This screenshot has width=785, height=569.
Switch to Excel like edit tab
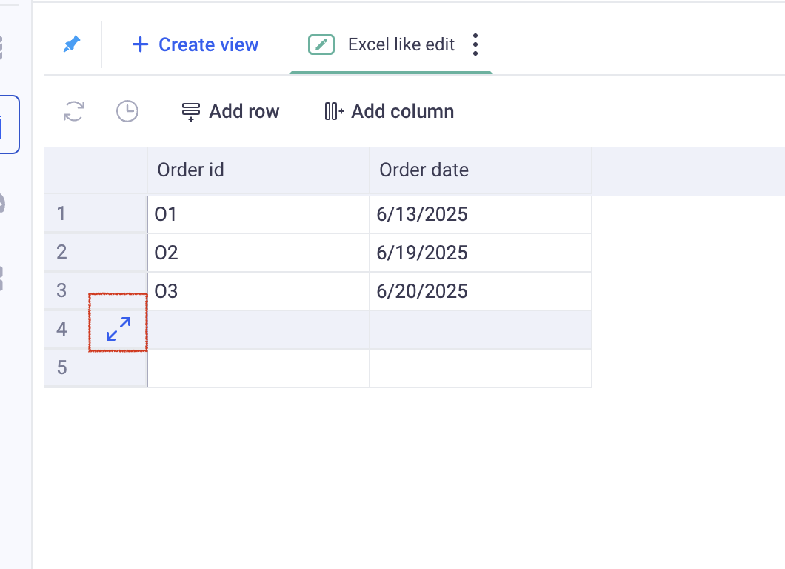[x=401, y=44]
